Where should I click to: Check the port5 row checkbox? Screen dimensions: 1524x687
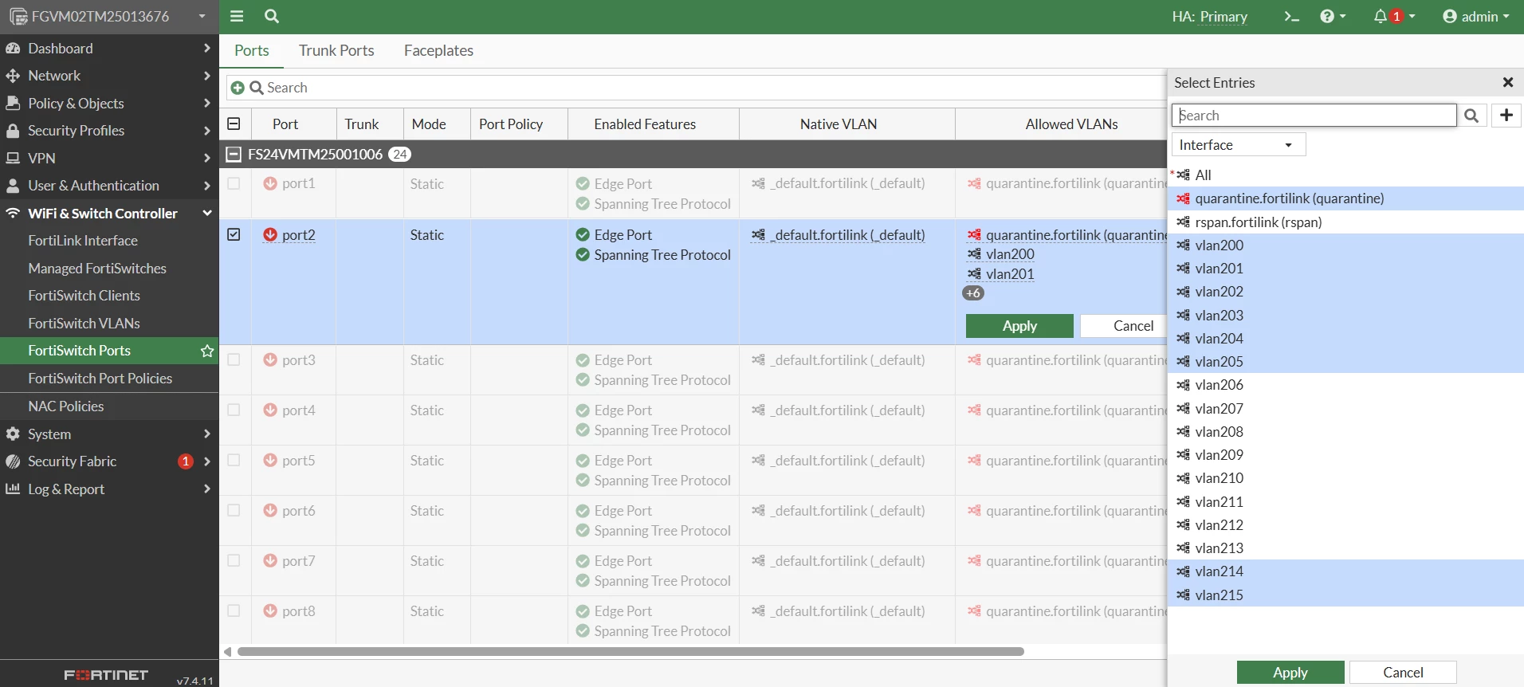(234, 460)
